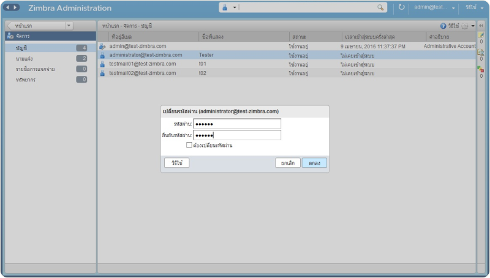Click the admin@test-zimbra.com account icon
The image size is (490, 278).
pos(102,46)
